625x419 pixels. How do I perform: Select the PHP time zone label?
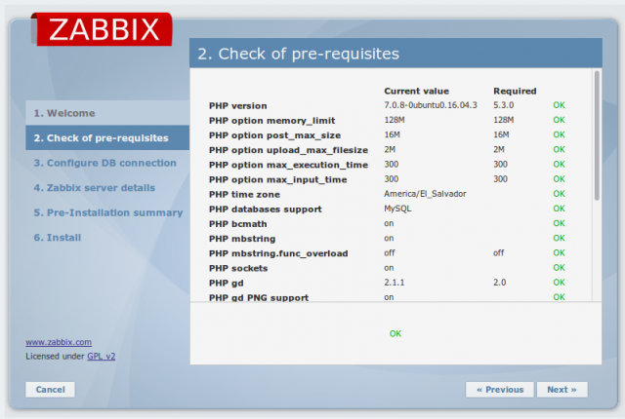pyautogui.click(x=244, y=195)
